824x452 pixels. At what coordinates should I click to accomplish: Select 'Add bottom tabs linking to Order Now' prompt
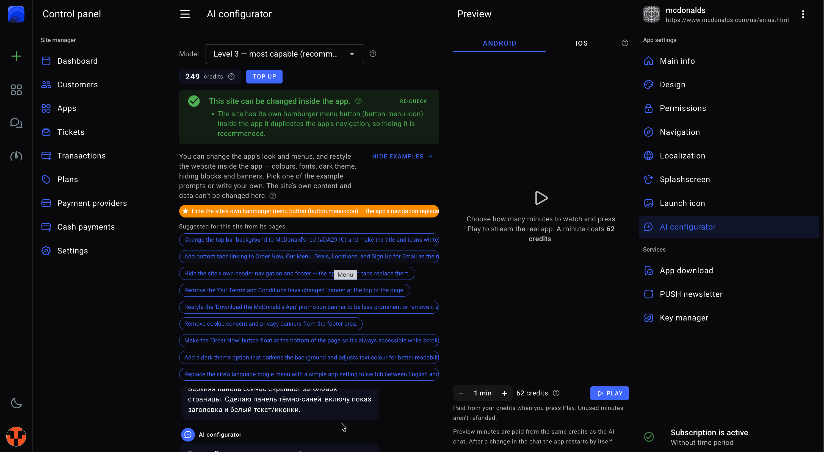click(x=309, y=256)
